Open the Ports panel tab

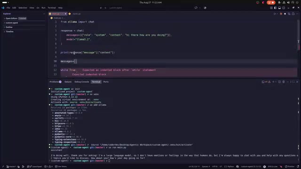click(x=106, y=82)
